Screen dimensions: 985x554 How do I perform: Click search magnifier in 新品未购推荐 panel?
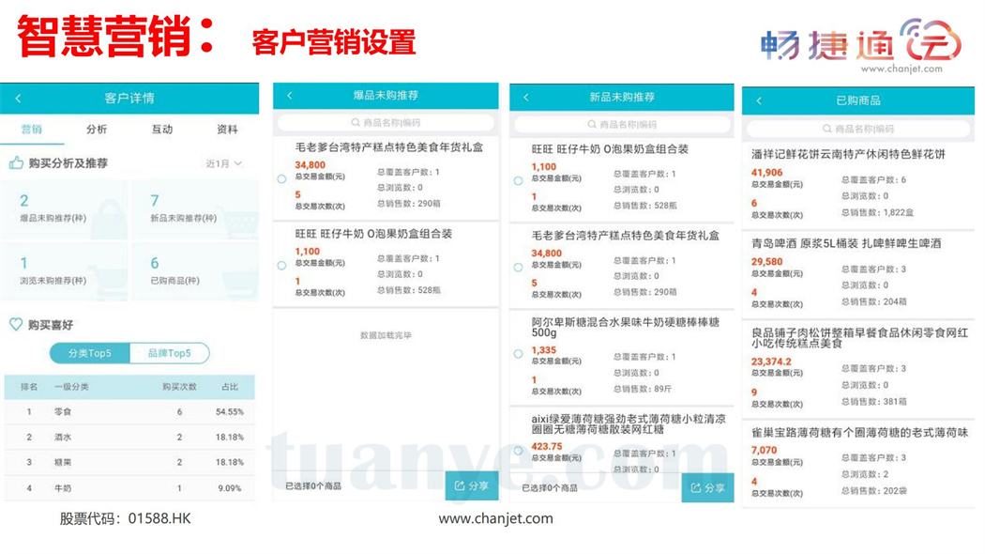click(x=592, y=125)
